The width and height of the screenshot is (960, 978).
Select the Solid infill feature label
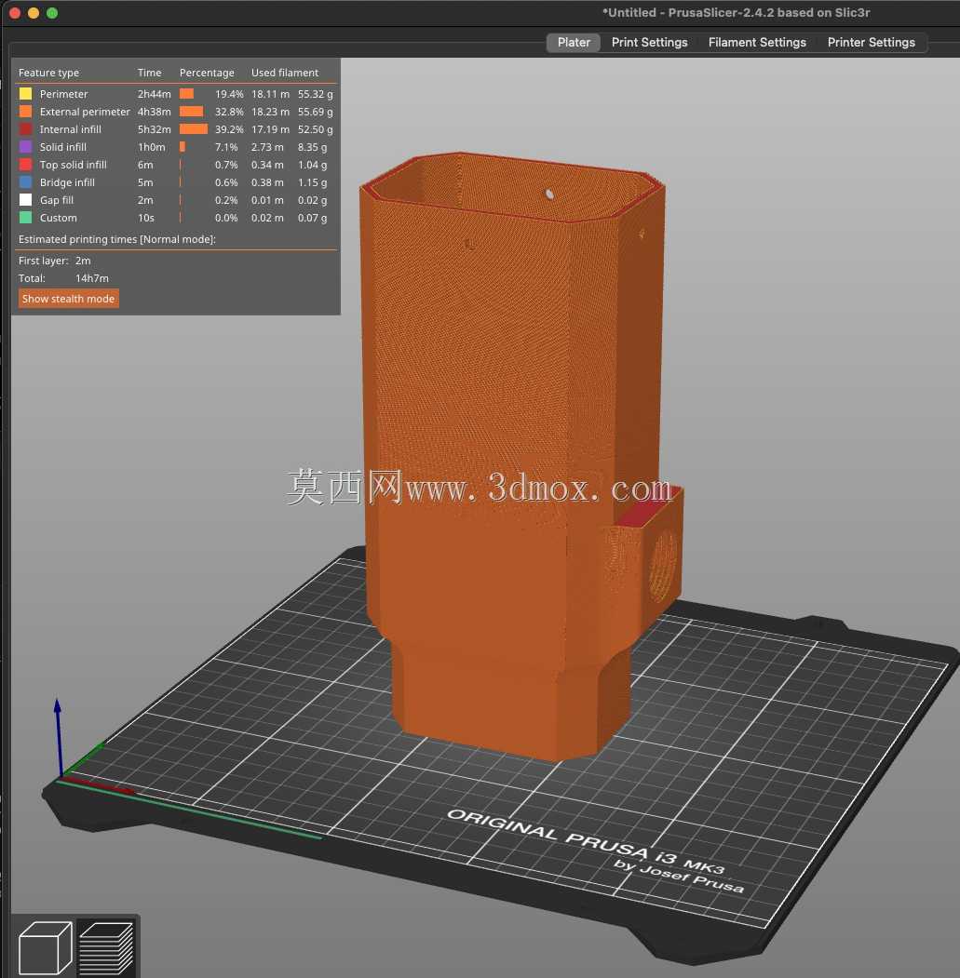click(63, 147)
